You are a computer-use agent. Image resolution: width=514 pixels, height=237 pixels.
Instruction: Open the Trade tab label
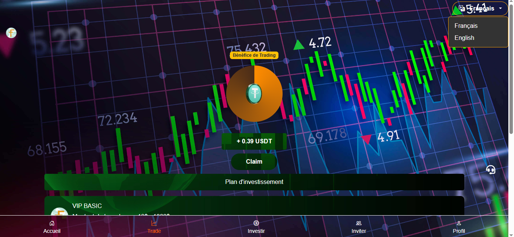(154, 231)
